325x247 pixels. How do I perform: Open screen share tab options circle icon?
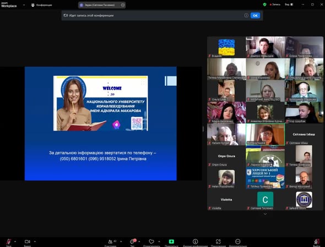tap(123, 5)
